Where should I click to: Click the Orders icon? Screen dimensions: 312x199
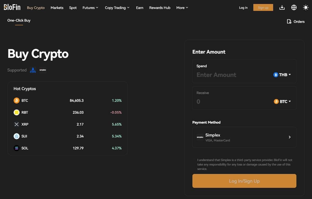coord(289,21)
